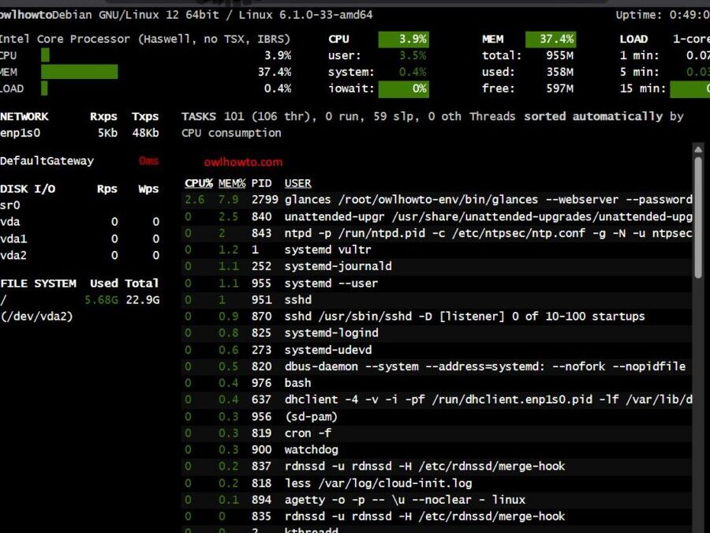Click the USER column header
Viewport: 710px width, 533px height.
tap(297, 183)
